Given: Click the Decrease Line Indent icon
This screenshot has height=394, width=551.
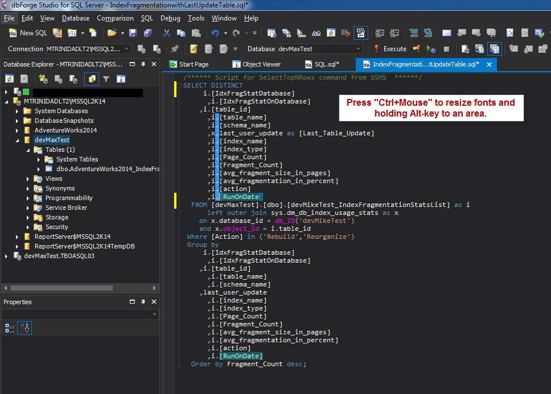Looking at the screenshot, I should [380, 33].
